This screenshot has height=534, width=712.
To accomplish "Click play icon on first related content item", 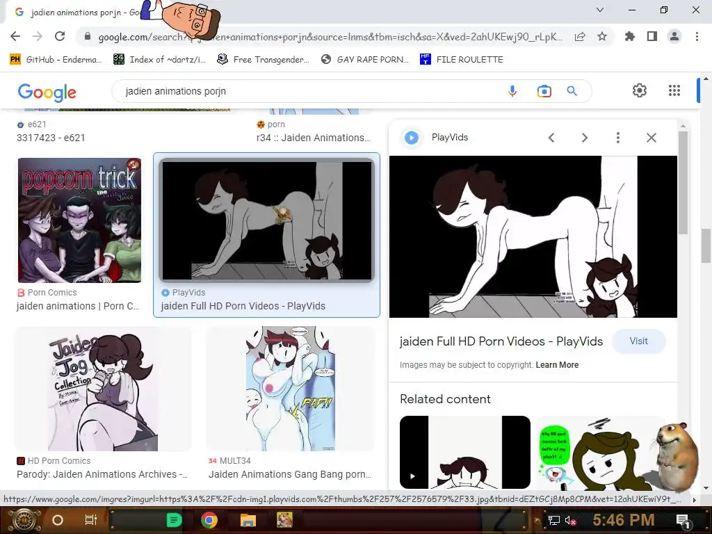I will click(x=412, y=476).
